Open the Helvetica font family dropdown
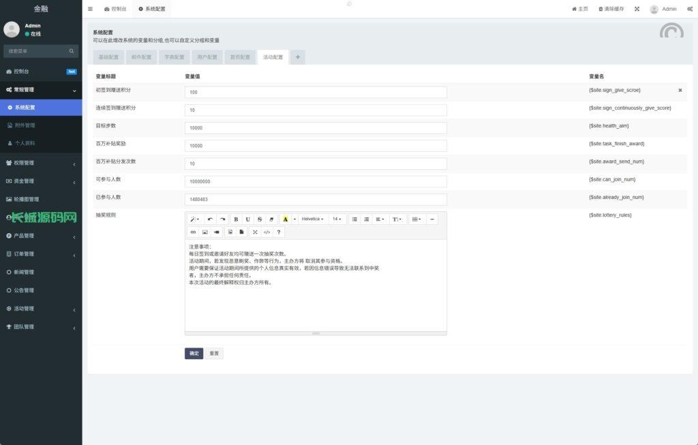Screen dimensions: 698x445 click(312, 219)
